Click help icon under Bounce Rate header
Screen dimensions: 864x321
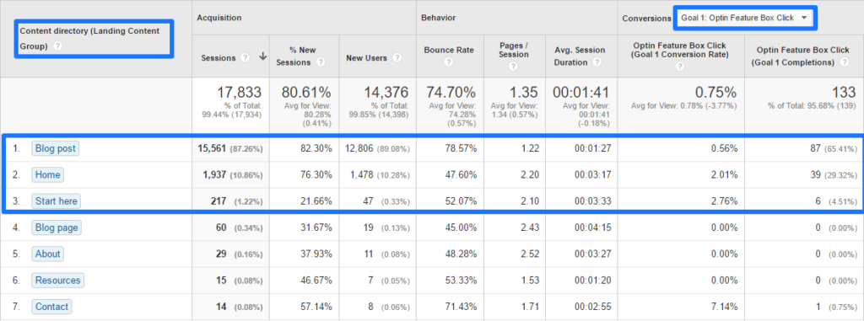449,62
